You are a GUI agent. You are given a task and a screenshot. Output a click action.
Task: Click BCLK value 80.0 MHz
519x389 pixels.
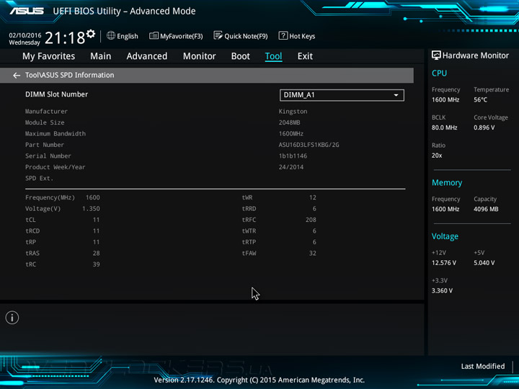444,128
